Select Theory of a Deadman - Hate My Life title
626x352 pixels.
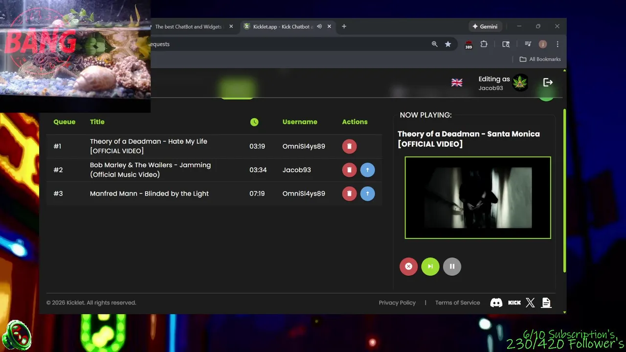(x=149, y=146)
